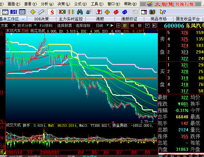Switch to the 港股 tab
The image size is (204, 157).
click(100, 19)
